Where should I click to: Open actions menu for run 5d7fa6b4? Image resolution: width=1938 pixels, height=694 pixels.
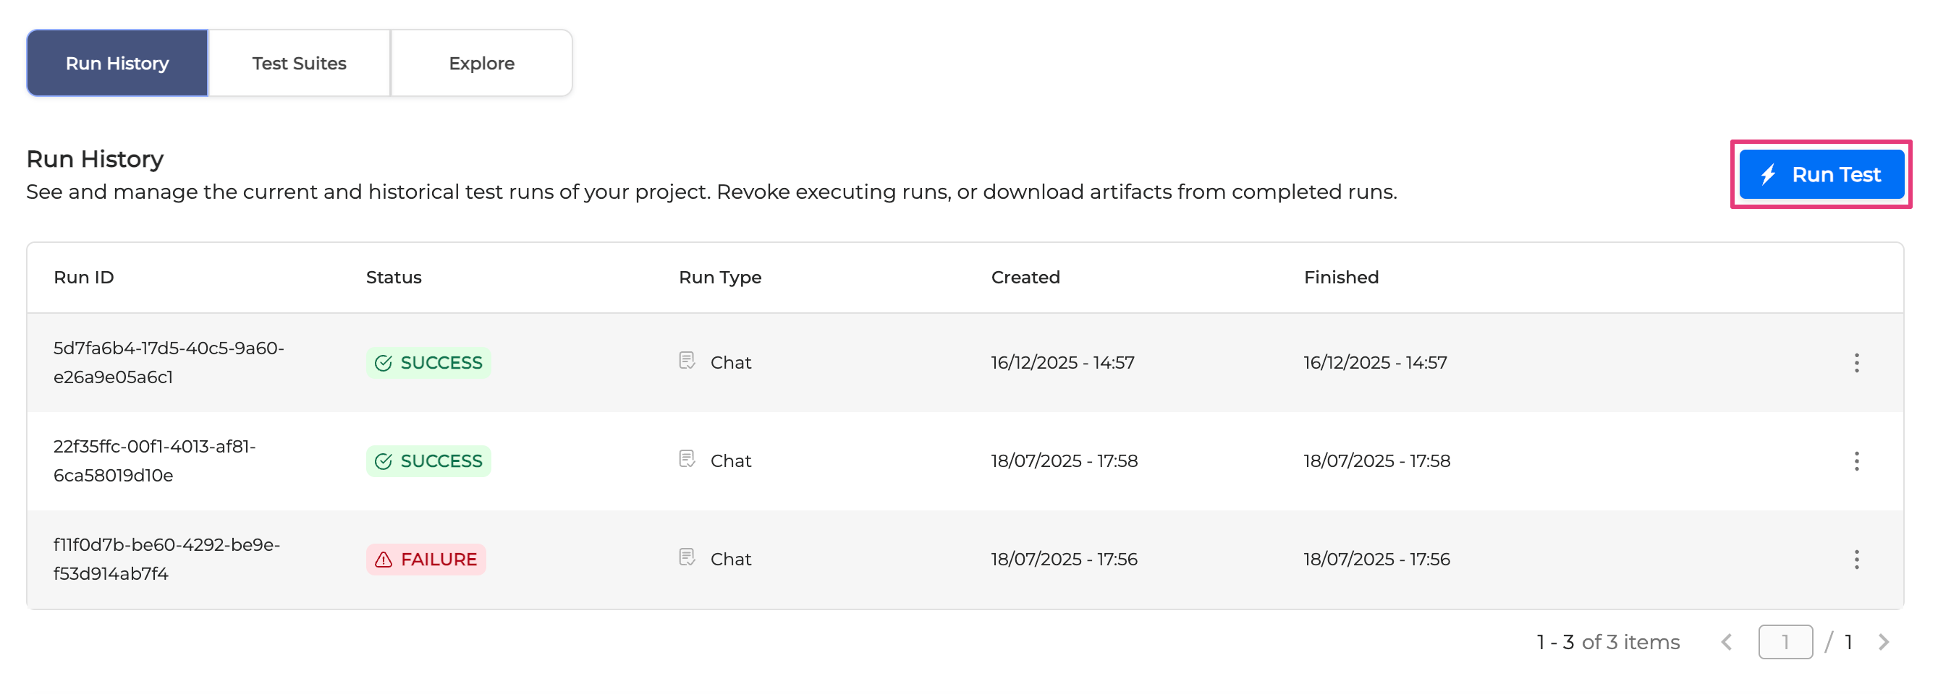[x=1856, y=363]
